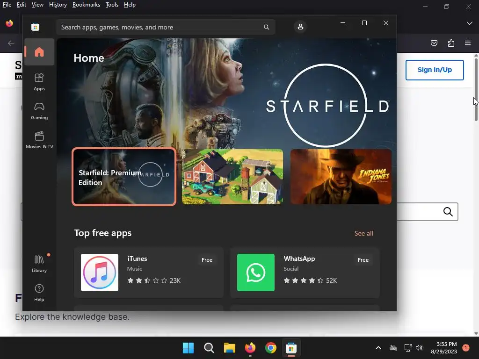The height and width of the screenshot is (359, 479).
Task: Open the Firefox Bookmarks menu
Action: pyautogui.click(x=86, y=5)
